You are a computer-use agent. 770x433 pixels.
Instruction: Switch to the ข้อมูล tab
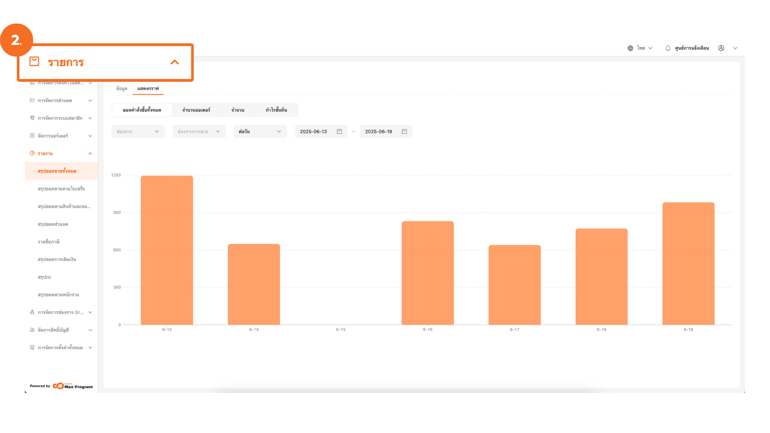pos(122,89)
